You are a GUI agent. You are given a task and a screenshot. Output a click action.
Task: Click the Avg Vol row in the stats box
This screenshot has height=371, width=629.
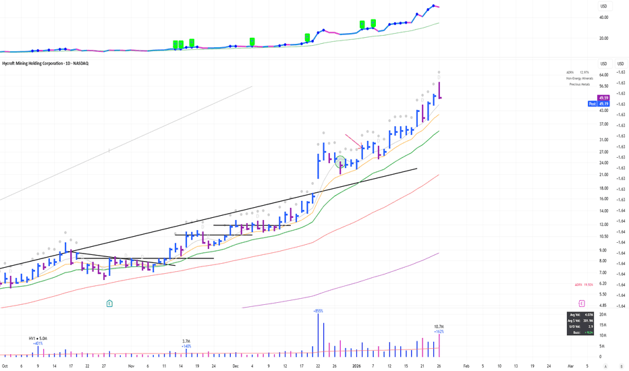[580, 315]
